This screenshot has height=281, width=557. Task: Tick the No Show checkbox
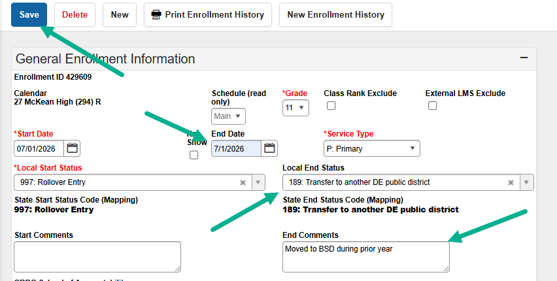click(x=194, y=155)
